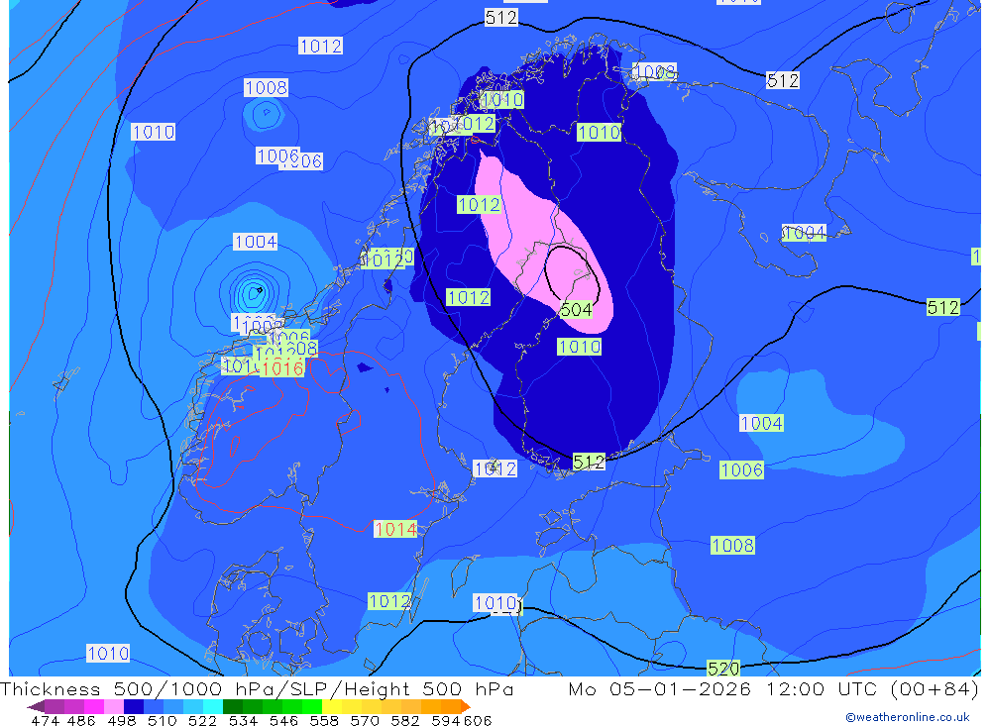Screen dimensions: 991x726
Task: Click the '558' legend value
Action: [324, 720]
